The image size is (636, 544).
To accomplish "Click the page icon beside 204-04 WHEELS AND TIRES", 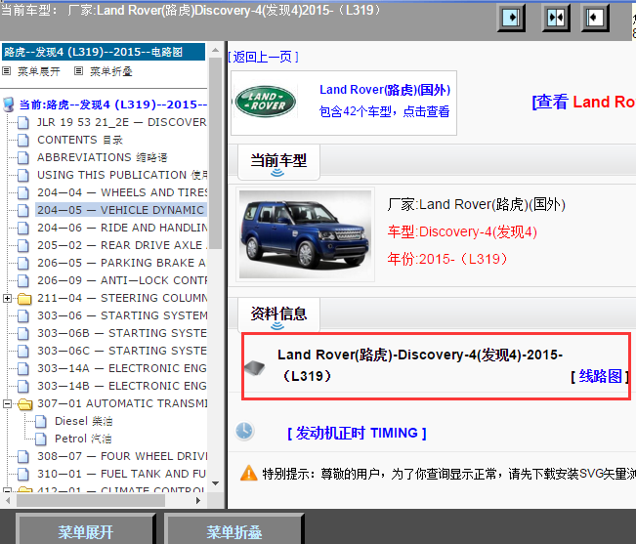I will 23,193.
